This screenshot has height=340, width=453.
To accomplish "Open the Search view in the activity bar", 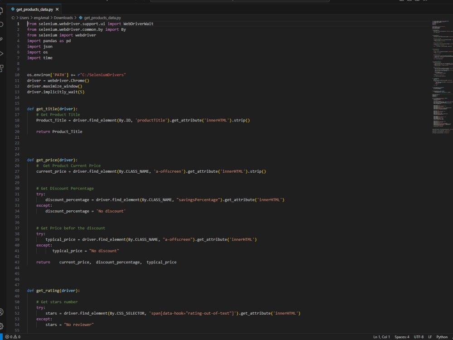I will [x=1, y=24].
